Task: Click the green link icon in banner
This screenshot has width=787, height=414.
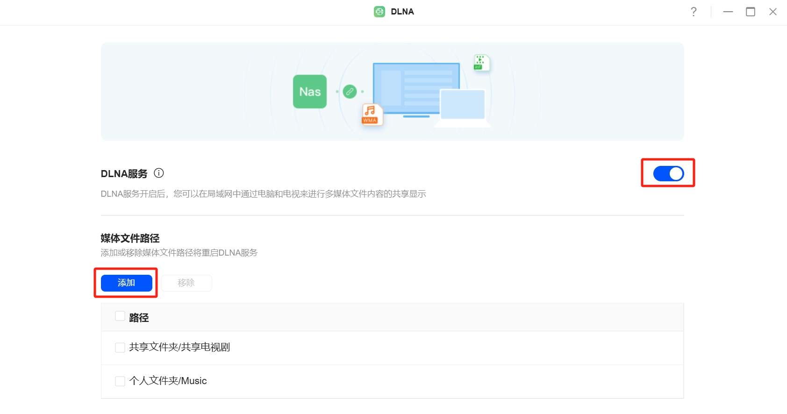Action: point(350,92)
